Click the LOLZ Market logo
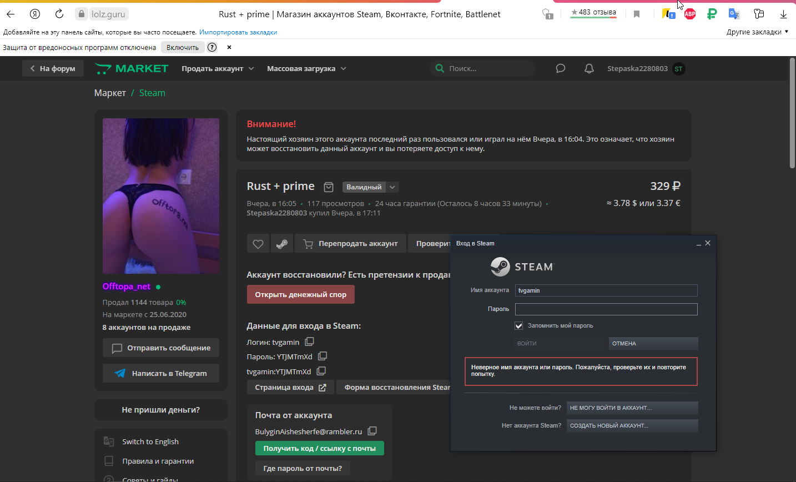 click(x=132, y=68)
